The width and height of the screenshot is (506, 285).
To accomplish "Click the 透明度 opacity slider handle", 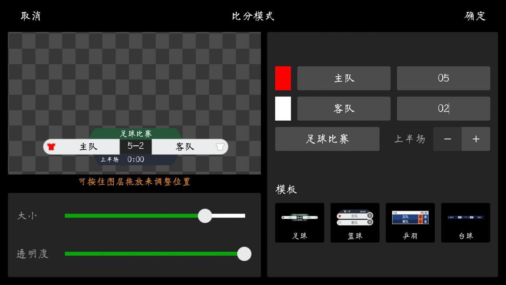I will click(x=244, y=254).
